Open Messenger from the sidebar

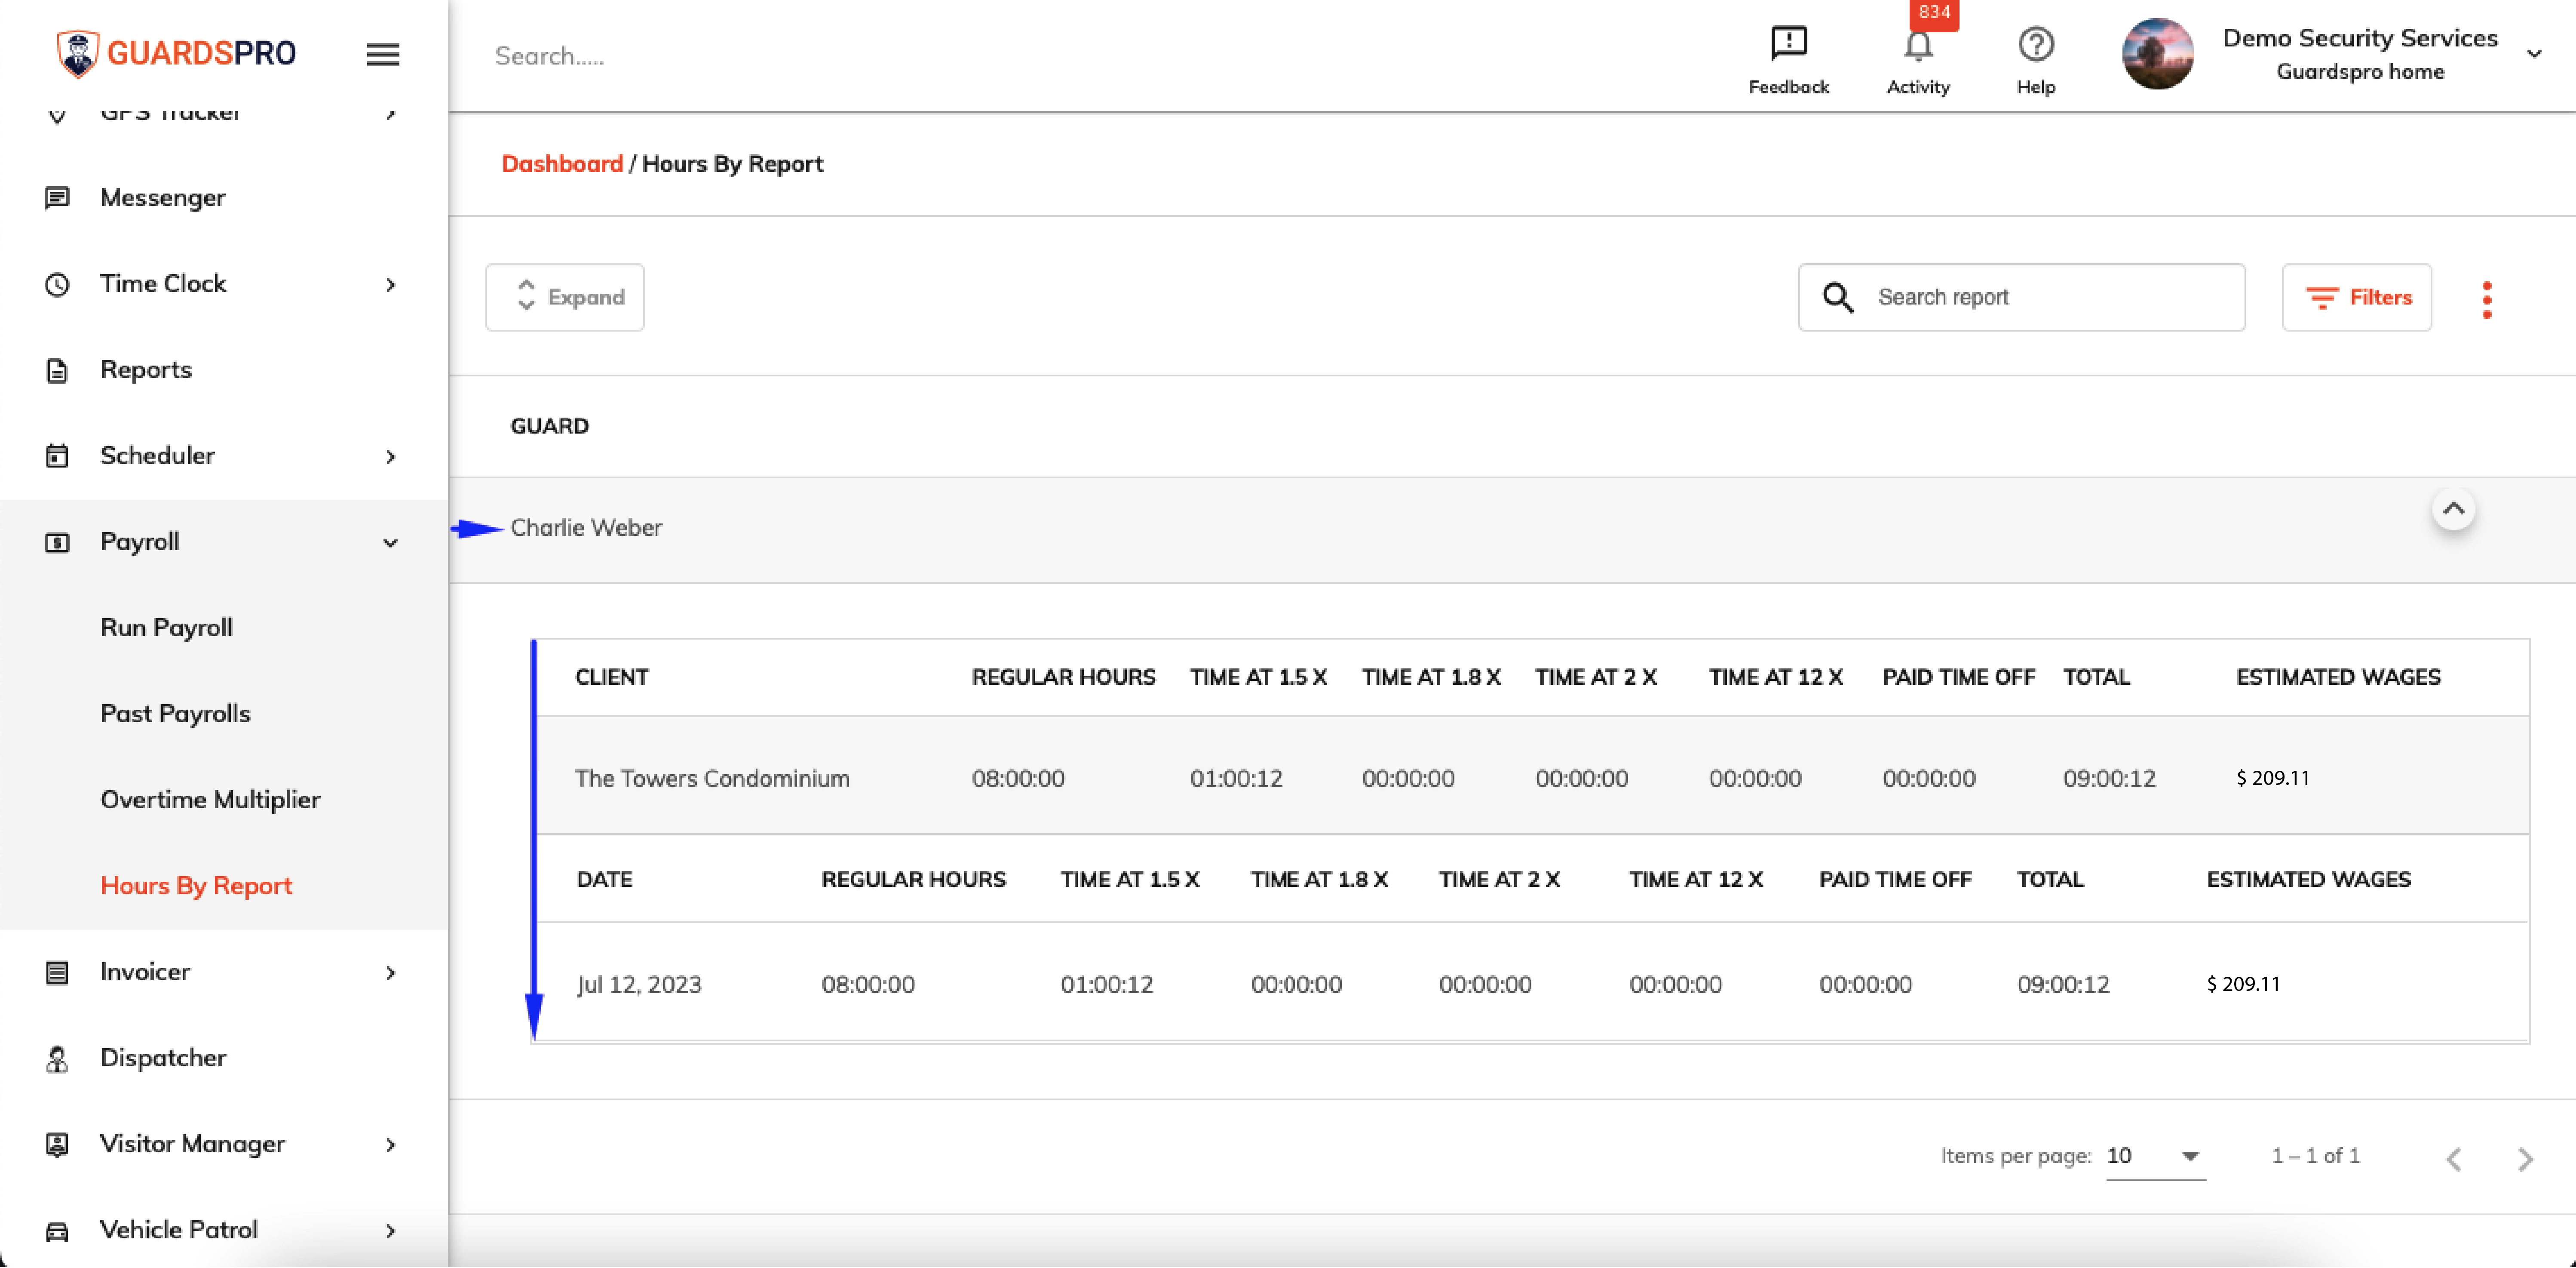click(x=162, y=198)
